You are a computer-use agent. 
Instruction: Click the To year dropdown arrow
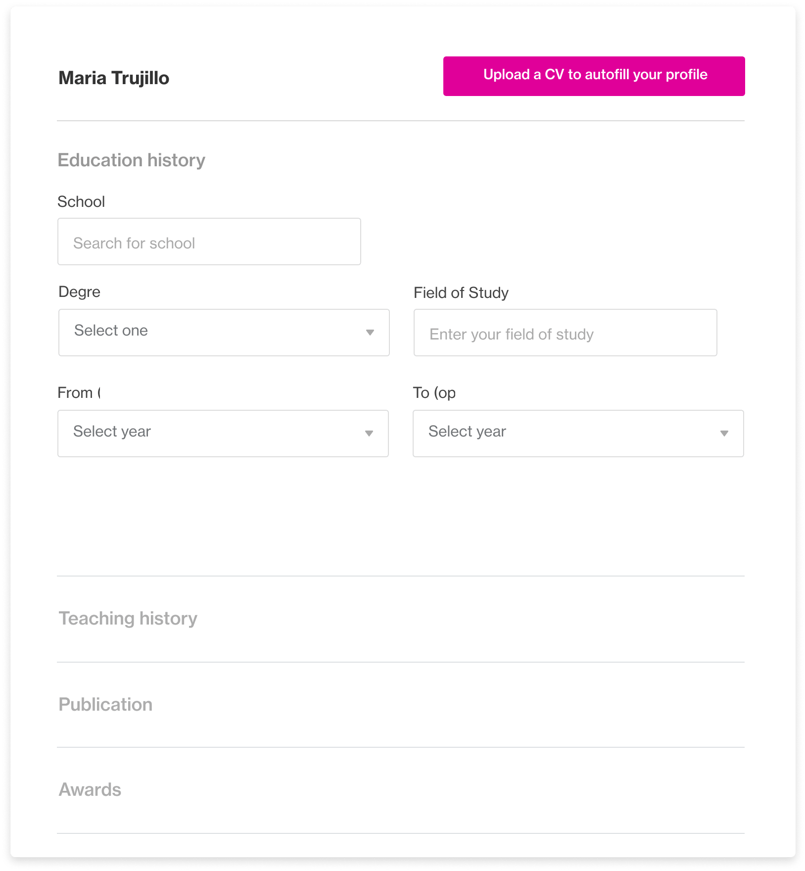tap(724, 434)
